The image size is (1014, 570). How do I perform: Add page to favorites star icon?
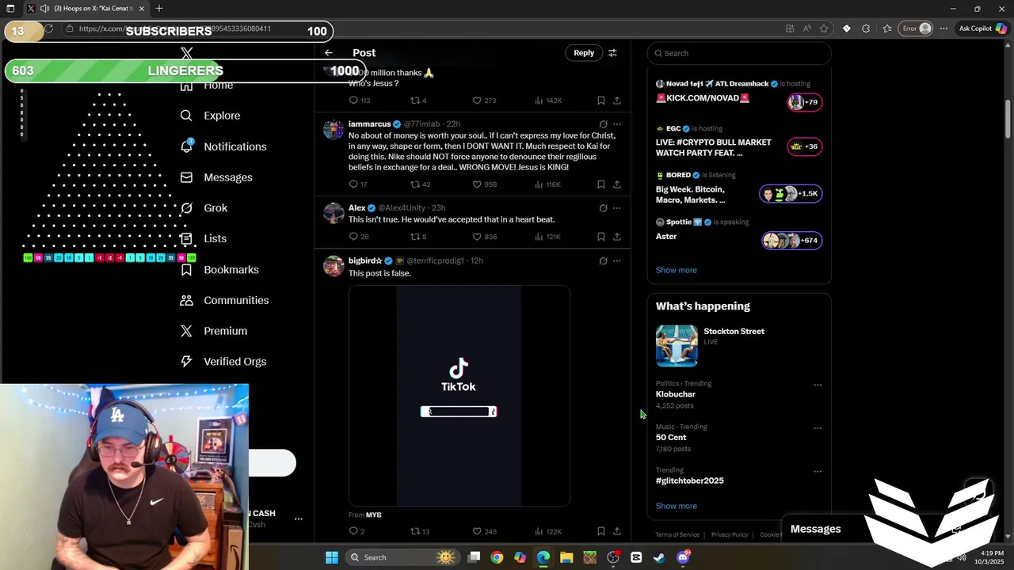(824, 28)
